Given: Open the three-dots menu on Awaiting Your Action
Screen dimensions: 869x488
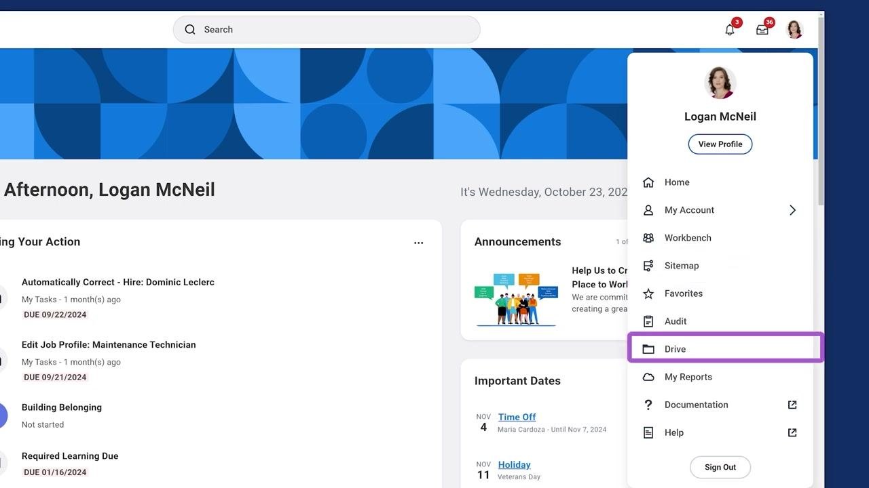Looking at the screenshot, I should click(419, 243).
